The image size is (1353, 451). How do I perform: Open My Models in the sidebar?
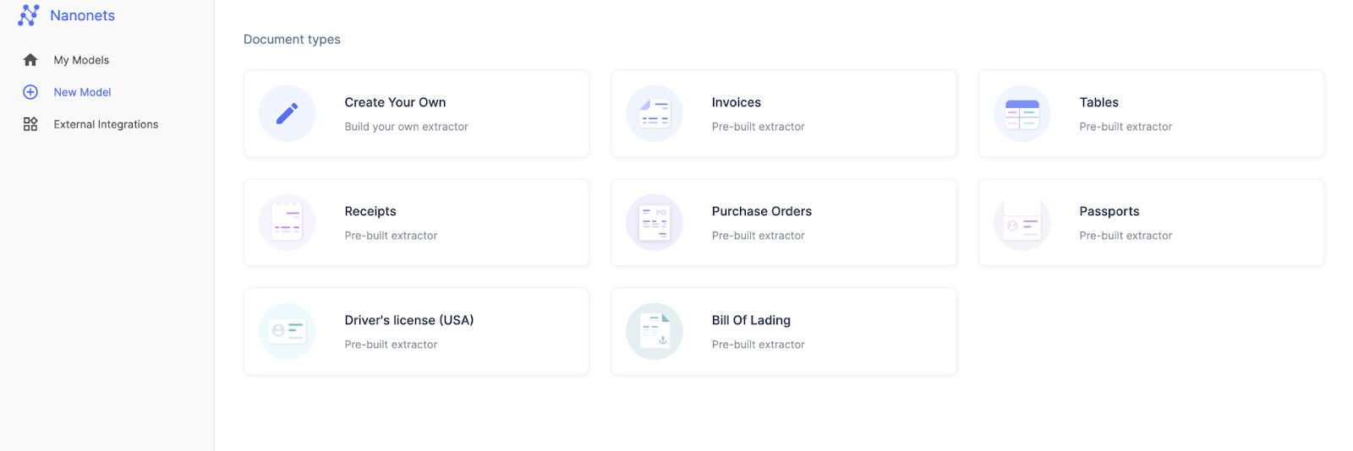(81, 60)
